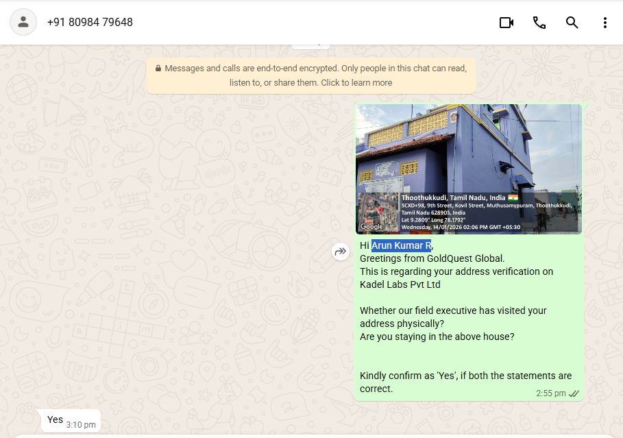Viewport: 623px width, 438px height.
Task: Click the Google map inset on photo
Action: tap(378, 212)
